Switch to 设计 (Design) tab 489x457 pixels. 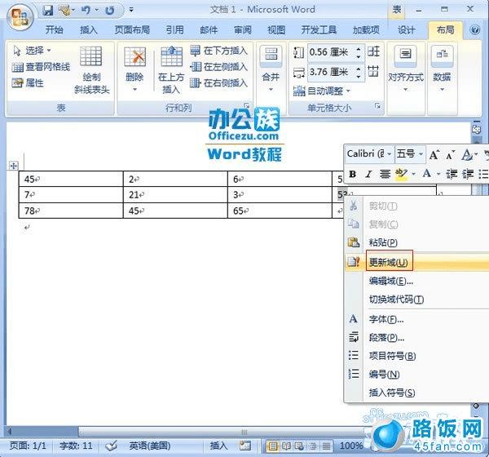(407, 30)
